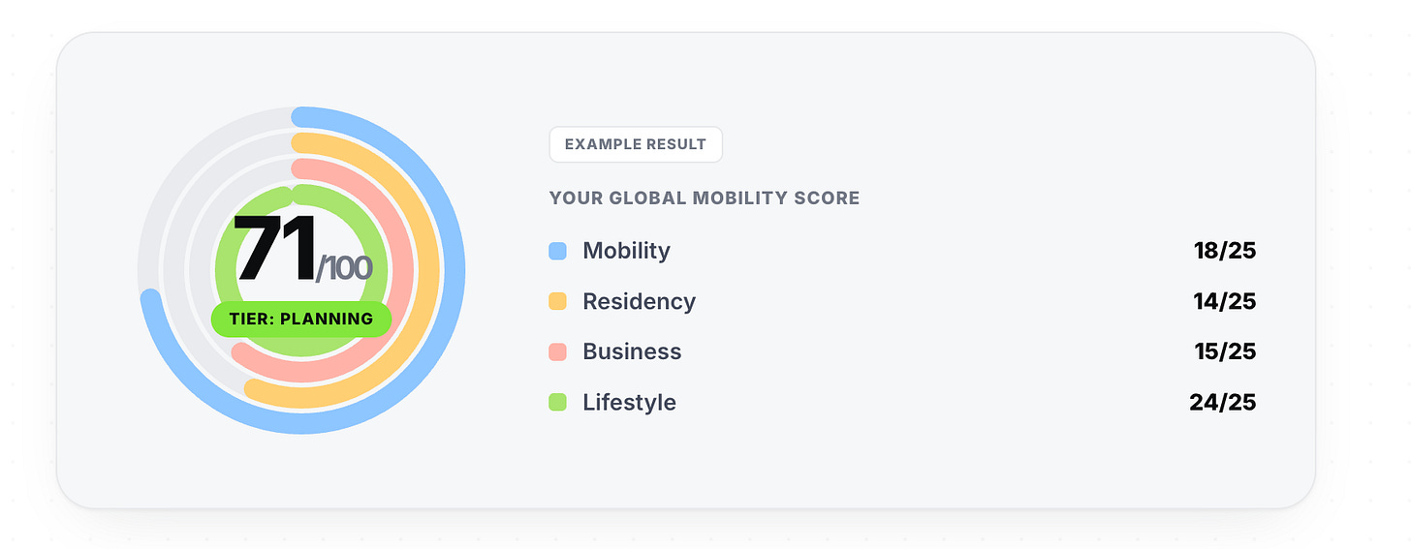Click the green Lifestyle color dot
1411x549 pixels.
click(558, 402)
